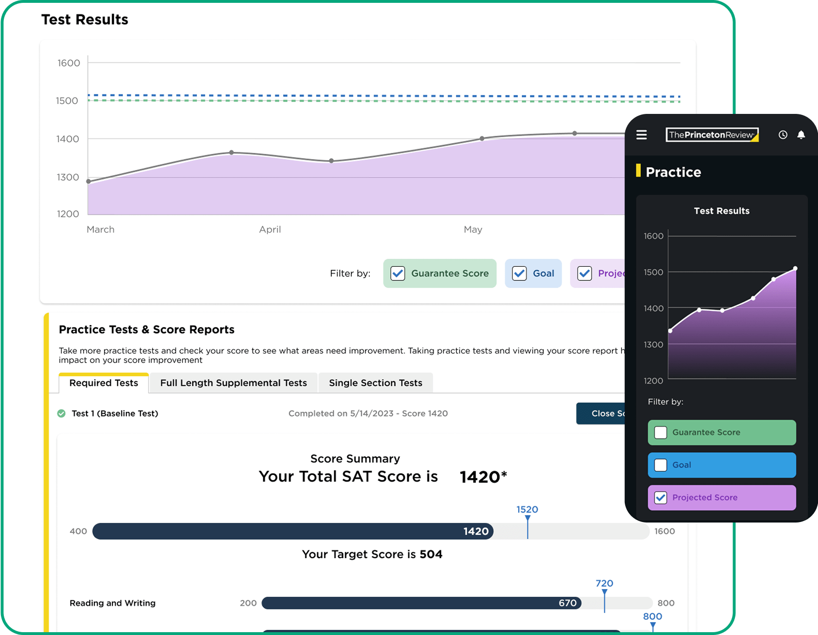Image resolution: width=818 pixels, height=635 pixels.
Task: Uncheck the desktop Goal filter checkbox
Action: click(x=519, y=273)
